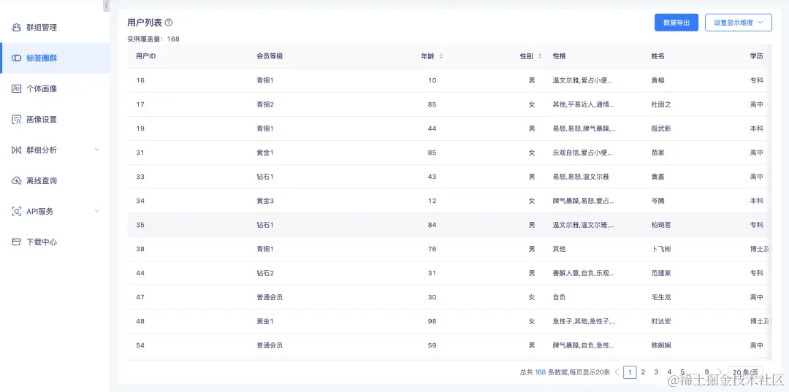Image resolution: width=789 pixels, height=392 pixels.
Task: Click 善解人意,自负,乐观 personality cell
Action: click(x=584, y=274)
